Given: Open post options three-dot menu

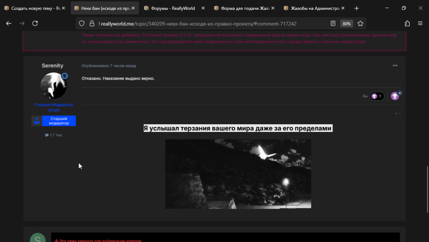Looking at the screenshot, I should click(x=395, y=66).
